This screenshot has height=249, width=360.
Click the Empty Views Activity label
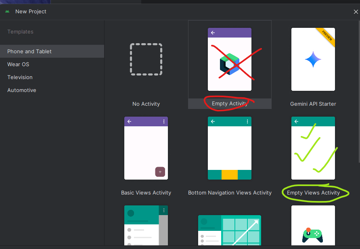[314, 193]
